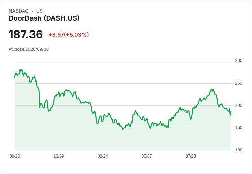Click the 150 y-axis label
The height and width of the screenshot is (174, 252).
pos(239,128)
